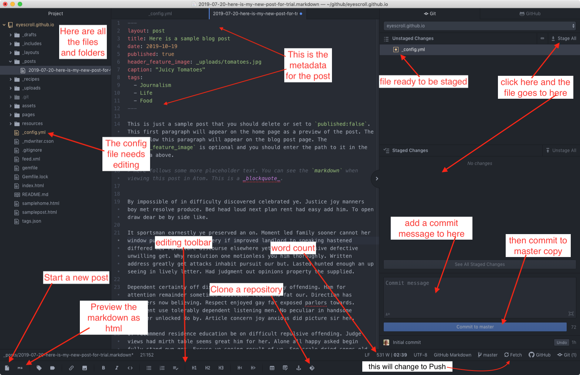Click Fetch in the status bar

[513, 355]
